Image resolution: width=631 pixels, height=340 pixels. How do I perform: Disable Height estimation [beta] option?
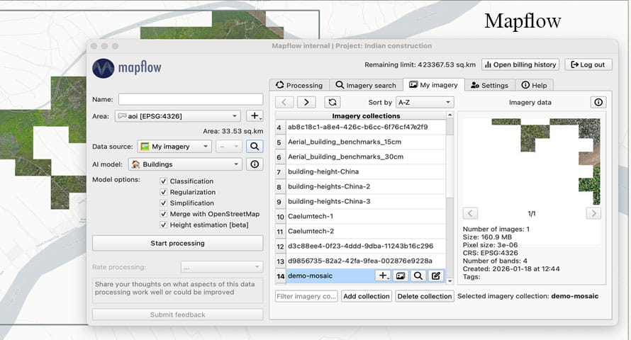click(163, 225)
